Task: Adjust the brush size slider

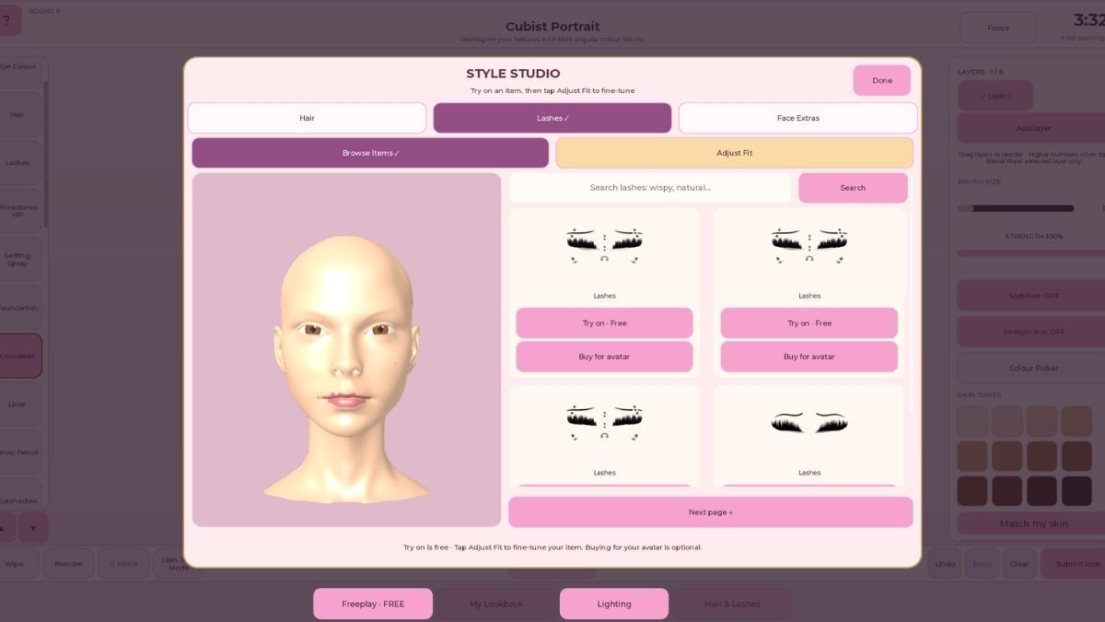Action: point(1016,208)
